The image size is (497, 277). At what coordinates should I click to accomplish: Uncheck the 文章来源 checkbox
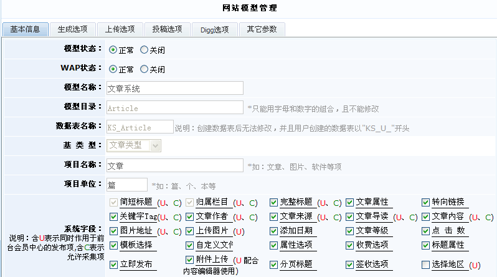point(274,217)
